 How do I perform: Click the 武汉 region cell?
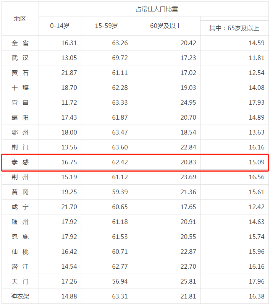click(20, 58)
